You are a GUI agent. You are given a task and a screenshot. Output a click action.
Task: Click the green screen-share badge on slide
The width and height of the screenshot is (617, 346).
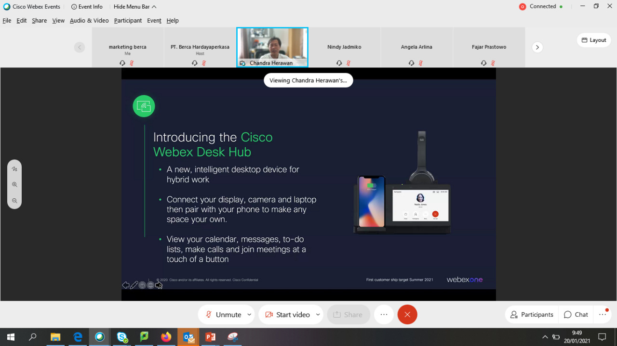[144, 106]
